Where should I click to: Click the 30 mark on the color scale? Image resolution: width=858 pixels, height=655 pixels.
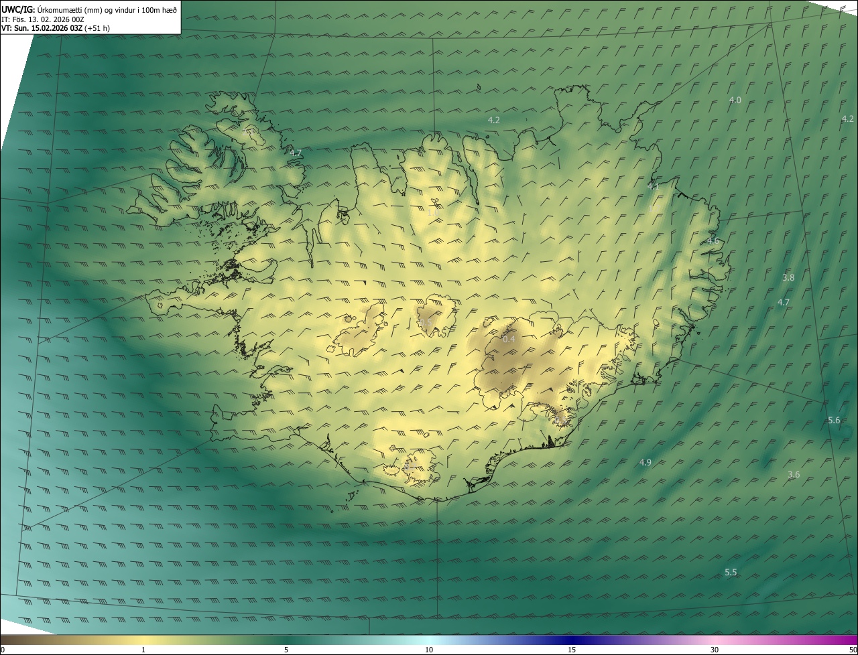click(715, 650)
